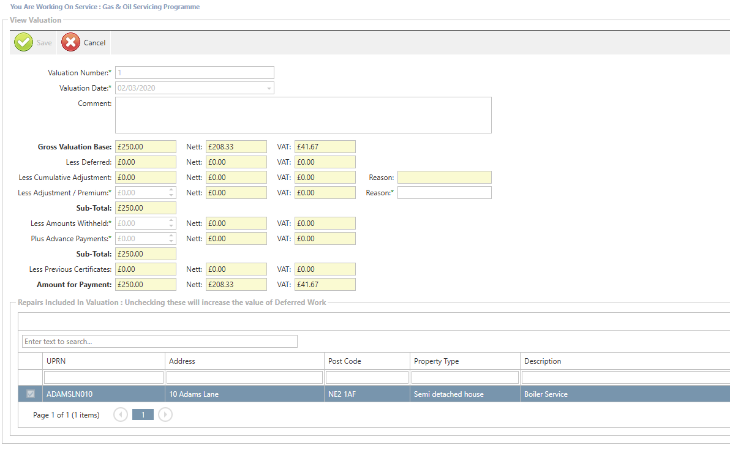Click the green Save checkmark icon
Viewport: 730px width, 450px height.
[x=23, y=42]
